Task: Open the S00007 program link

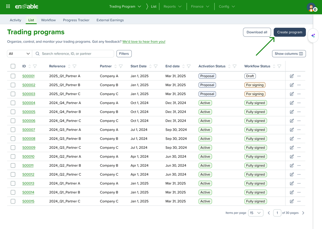Action: [x=29, y=130]
